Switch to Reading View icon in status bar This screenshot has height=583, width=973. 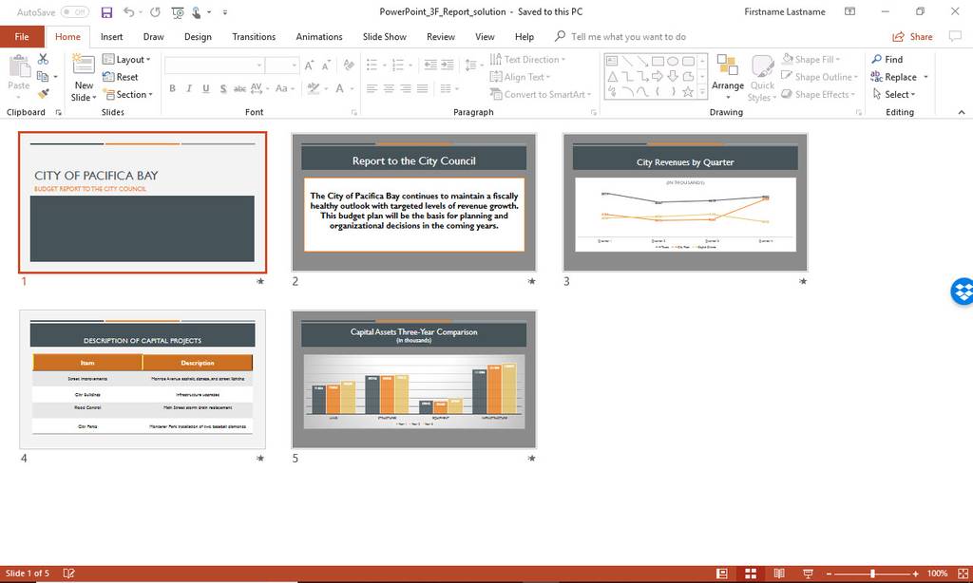click(x=779, y=574)
